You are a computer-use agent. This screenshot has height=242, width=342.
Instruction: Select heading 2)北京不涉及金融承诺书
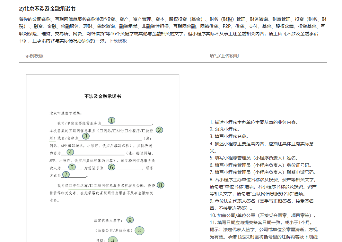point(47,9)
